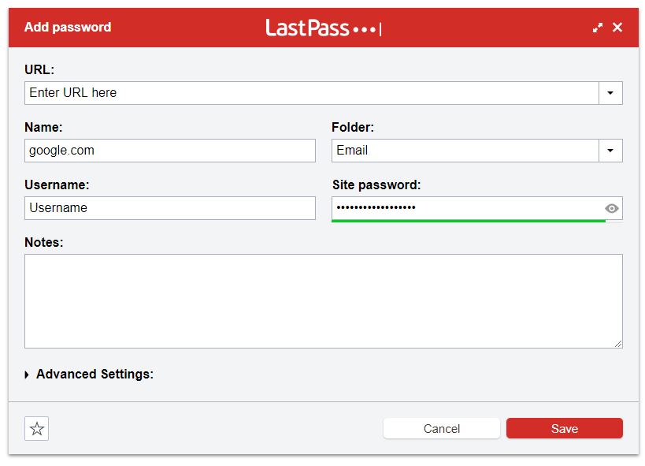Click the LastPass logo in header
Viewport: 645px width, 466px height.
(x=324, y=28)
